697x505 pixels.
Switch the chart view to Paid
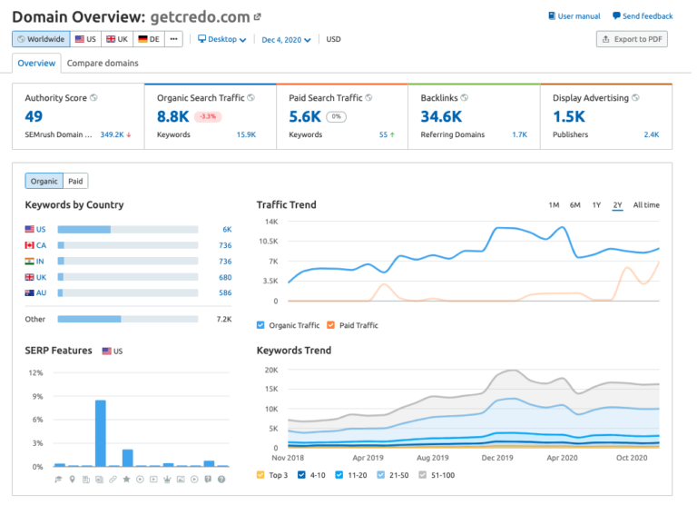click(x=75, y=181)
